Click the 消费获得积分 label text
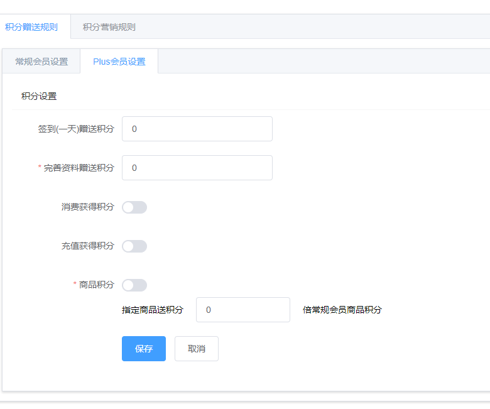This screenshot has height=409, width=490. [88, 207]
